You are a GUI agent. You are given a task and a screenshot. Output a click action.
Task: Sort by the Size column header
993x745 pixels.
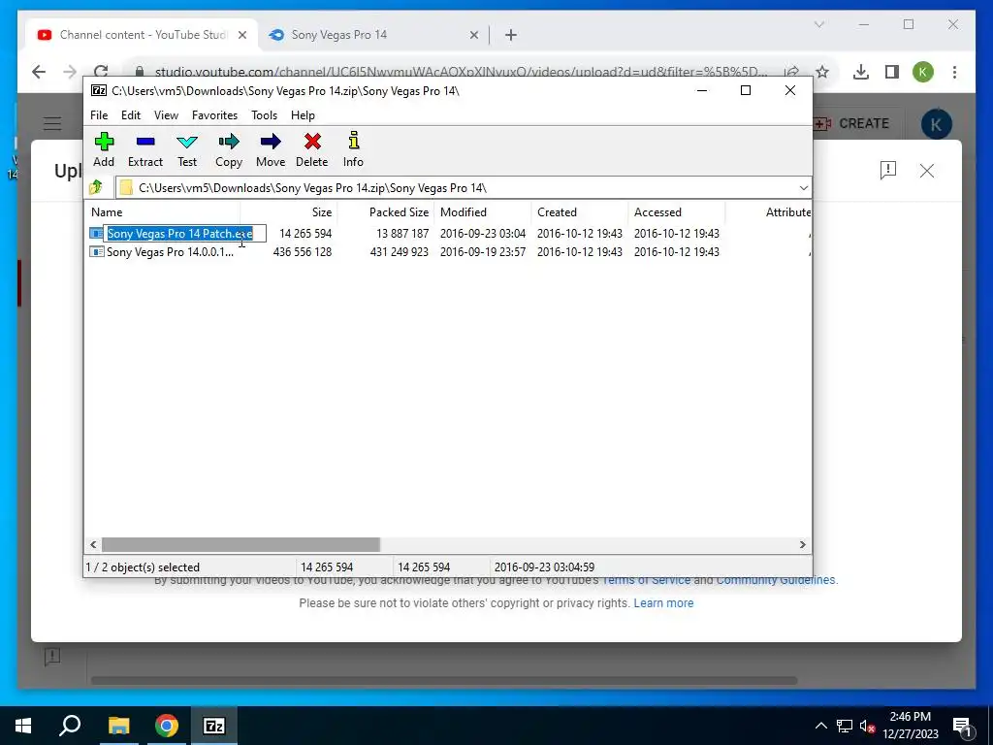pyautogui.click(x=288, y=212)
